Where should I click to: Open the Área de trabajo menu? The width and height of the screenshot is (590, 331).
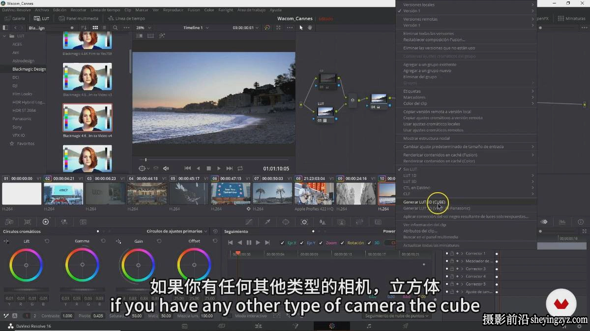point(251,10)
